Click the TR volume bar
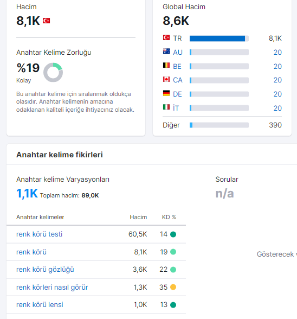The image size is (297, 319). tap(219, 39)
